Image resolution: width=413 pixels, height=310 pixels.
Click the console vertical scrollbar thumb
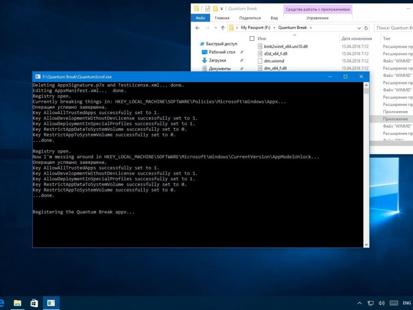366,91
